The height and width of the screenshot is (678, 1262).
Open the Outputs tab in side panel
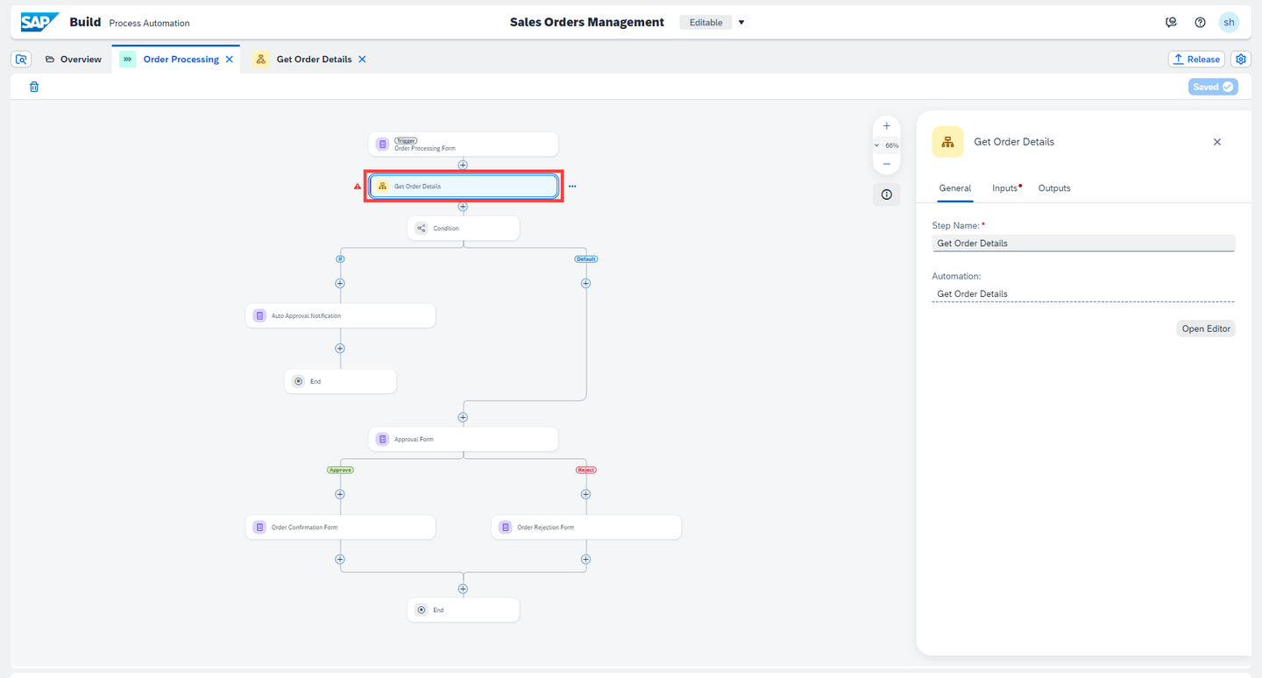coord(1054,188)
